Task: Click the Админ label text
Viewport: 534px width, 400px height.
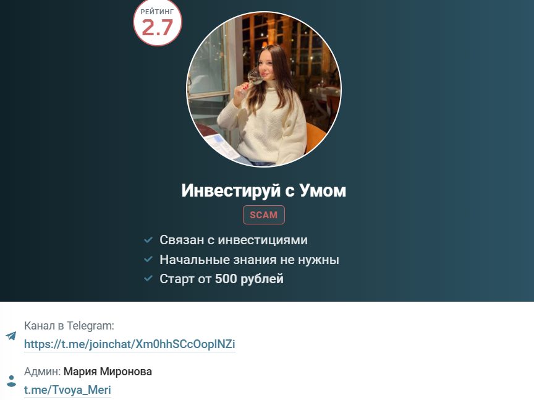Action: 43,372
